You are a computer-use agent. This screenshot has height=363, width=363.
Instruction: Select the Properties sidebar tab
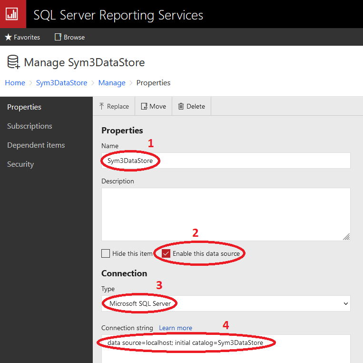tap(24, 107)
